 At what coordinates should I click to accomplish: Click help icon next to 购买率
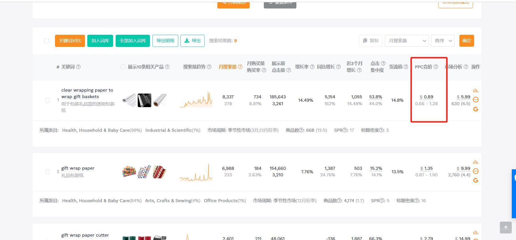pyautogui.click(x=264, y=70)
